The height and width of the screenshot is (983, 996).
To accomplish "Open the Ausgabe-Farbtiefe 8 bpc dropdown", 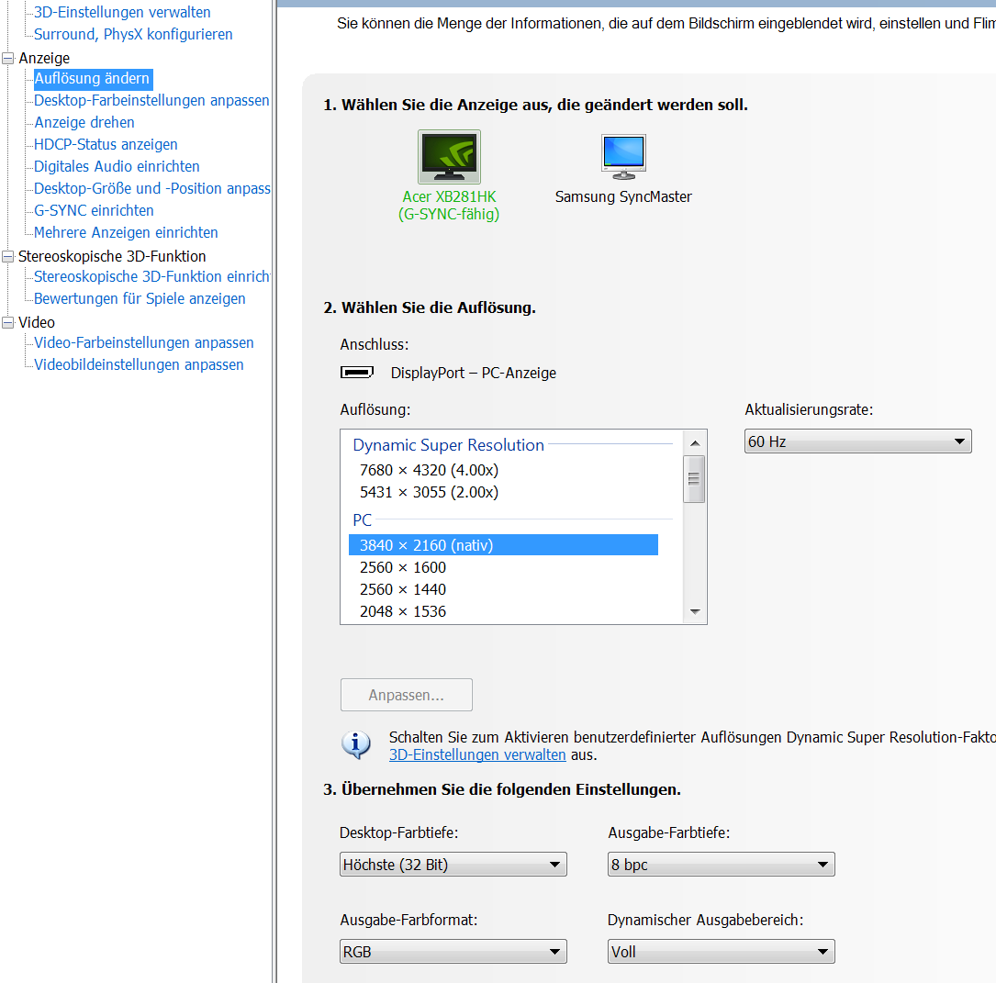I will (721, 865).
